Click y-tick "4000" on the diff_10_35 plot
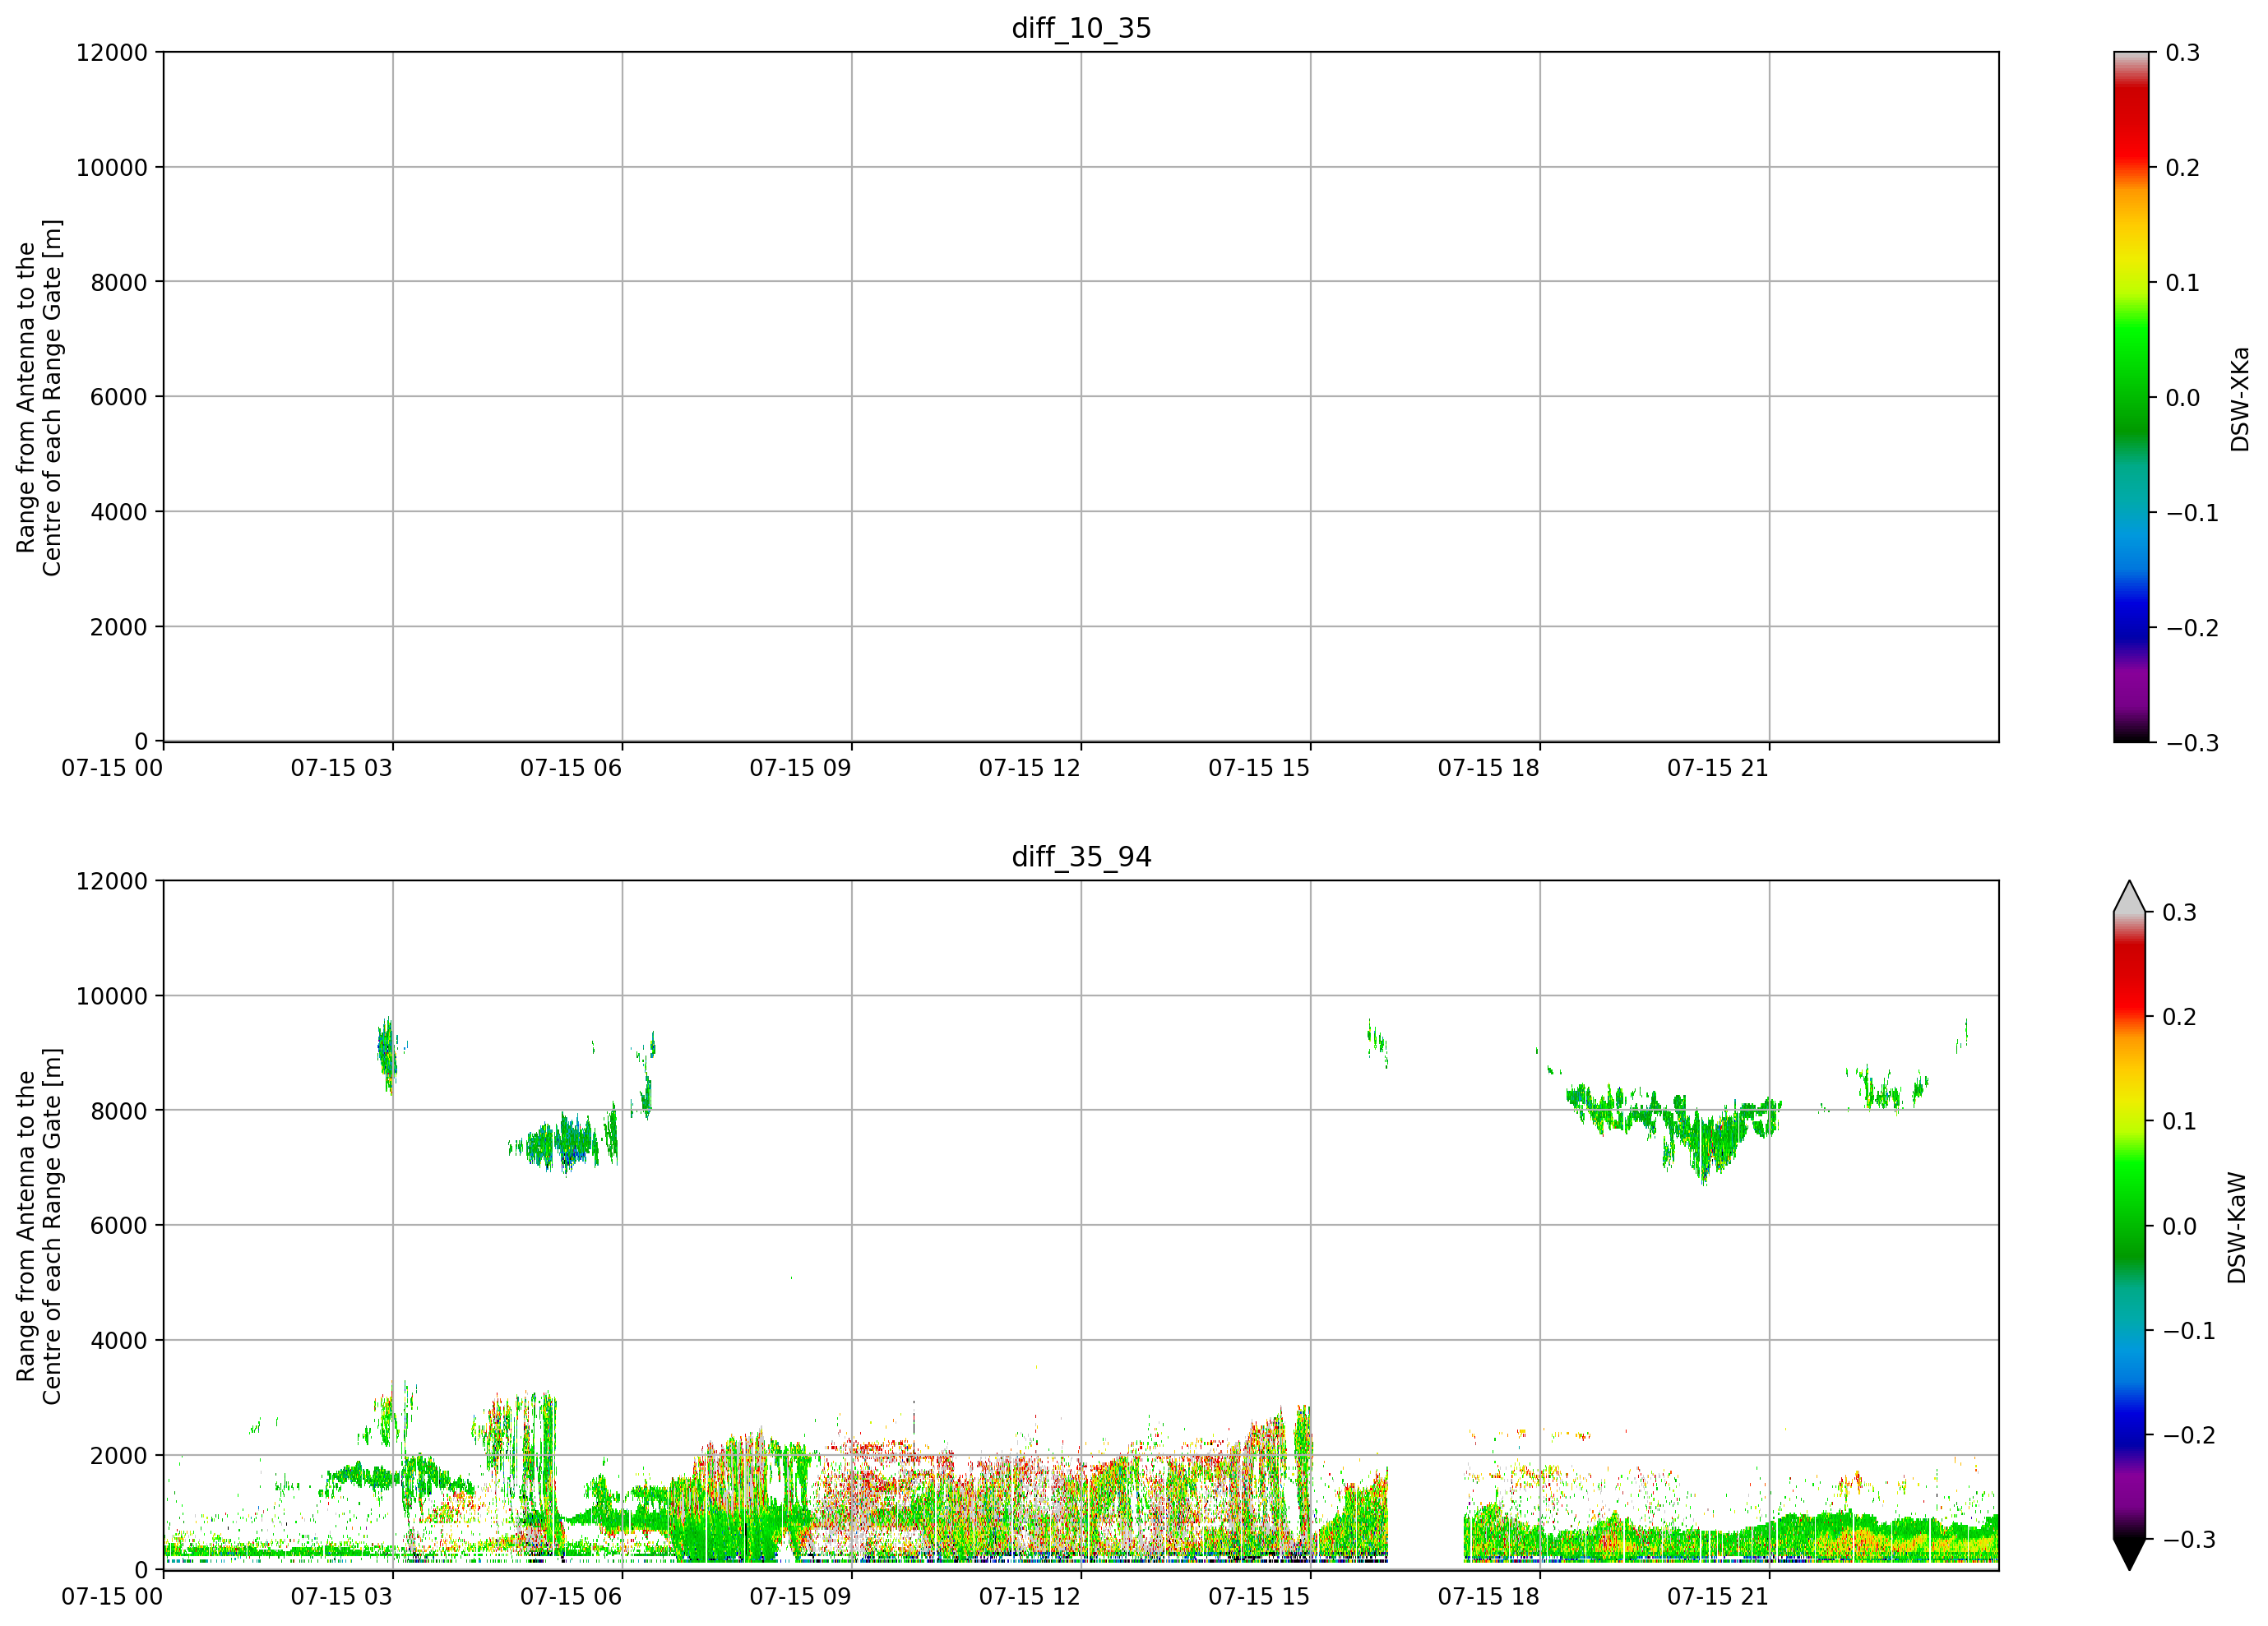 pyautogui.click(x=119, y=511)
